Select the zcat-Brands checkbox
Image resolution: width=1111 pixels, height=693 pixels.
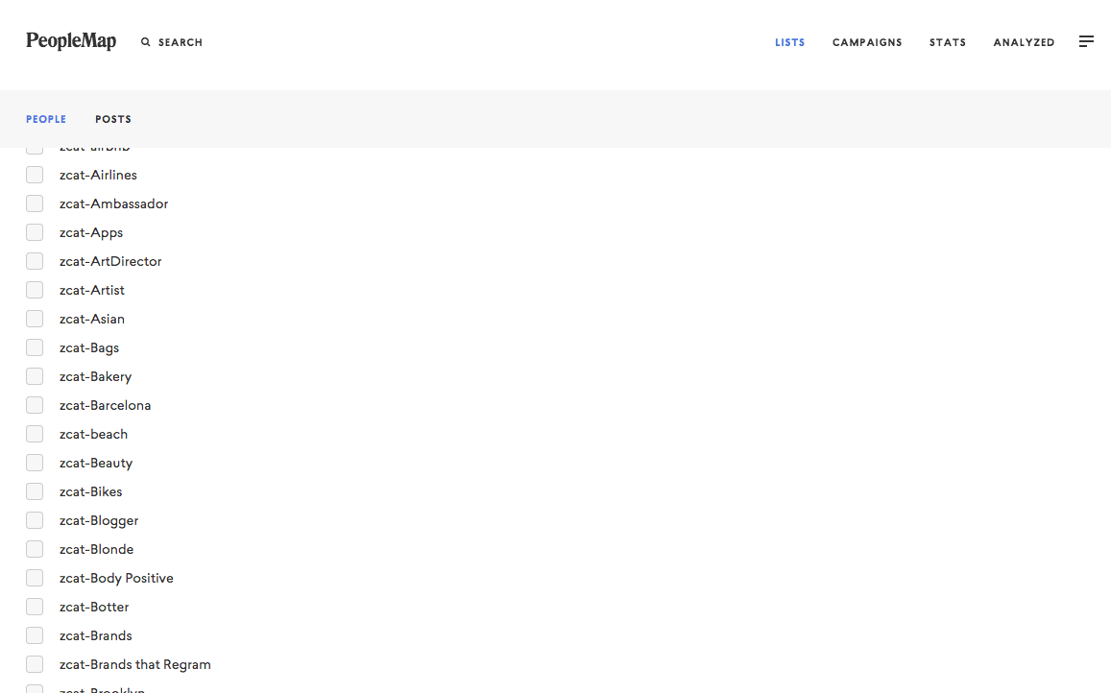click(x=35, y=635)
